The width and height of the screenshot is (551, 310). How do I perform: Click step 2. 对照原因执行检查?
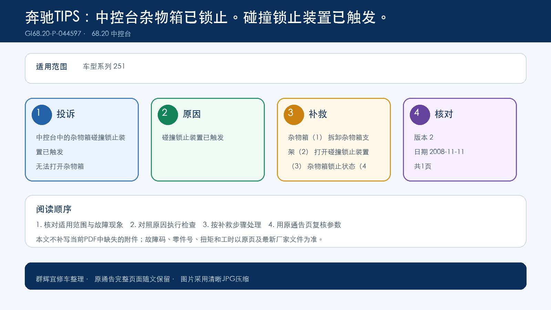pos(163,225)
